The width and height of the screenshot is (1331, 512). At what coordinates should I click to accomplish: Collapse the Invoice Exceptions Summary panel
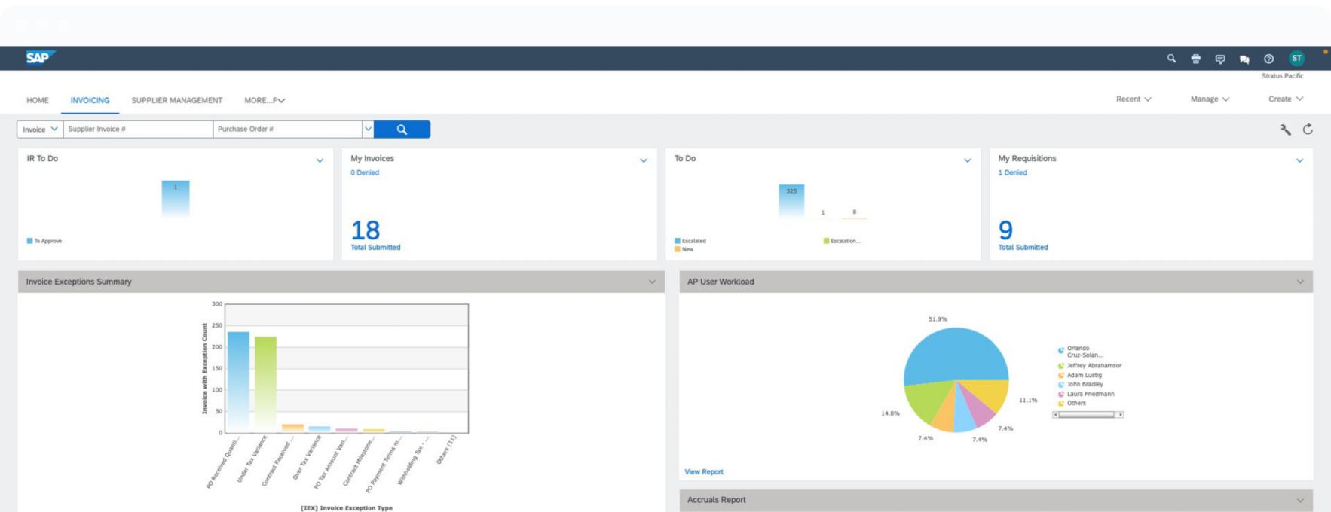coord(652,282)
